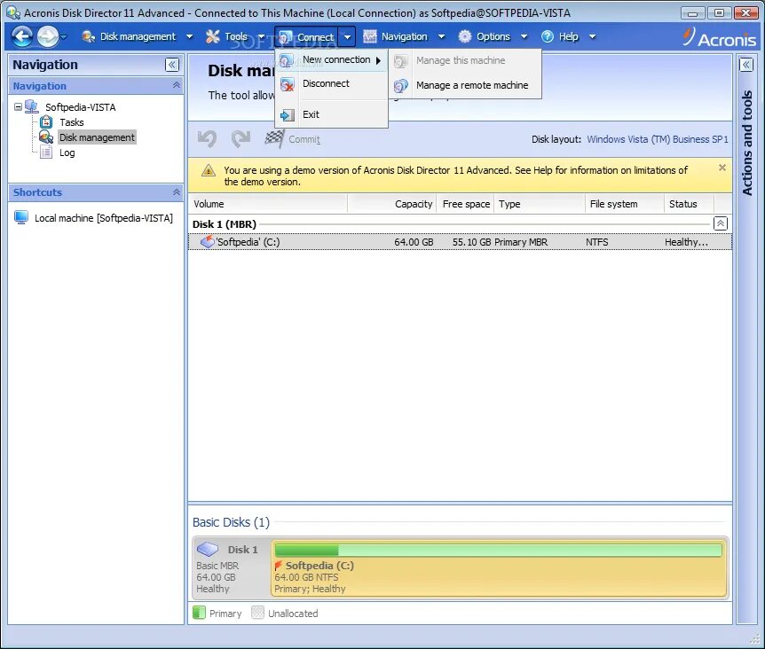Sort by the Type column header
The height and width of the screenshot is (649, 765).
(x=540, y=204)
